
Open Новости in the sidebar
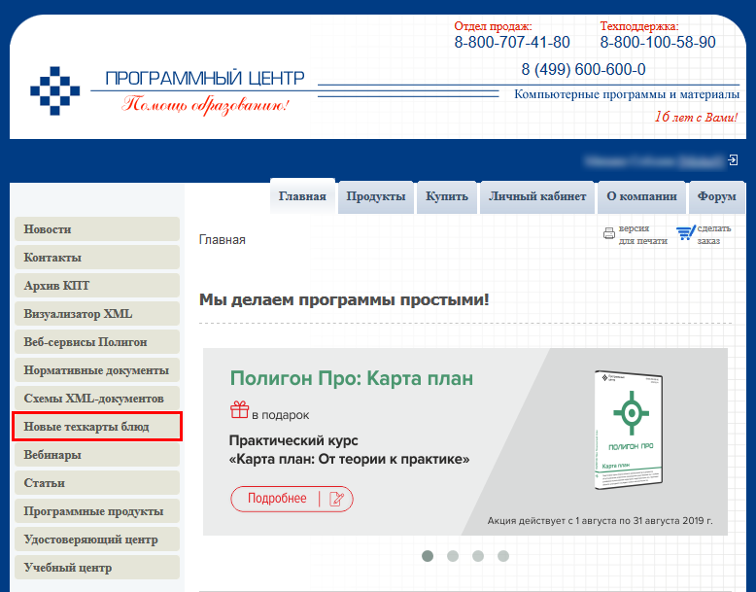pyautogui.click(x=96, y=229)
